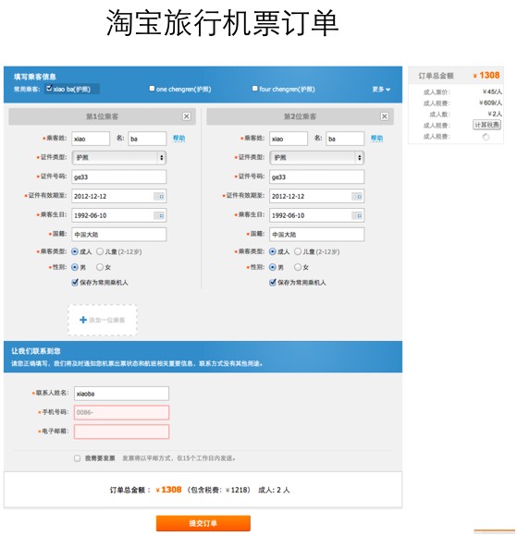Click passenger 2 乘客生日 date field
This screenshot has height=535, width=517.
pyautogui.click(x=316, y=215)
